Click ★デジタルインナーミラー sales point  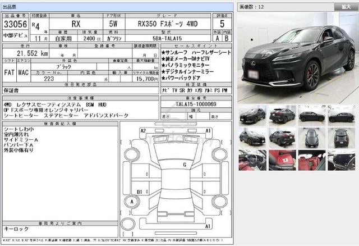(x=187, y=72)
